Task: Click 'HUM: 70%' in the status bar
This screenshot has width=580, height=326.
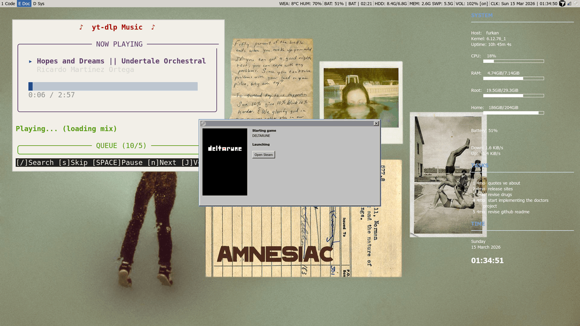Action: point(311,3)
